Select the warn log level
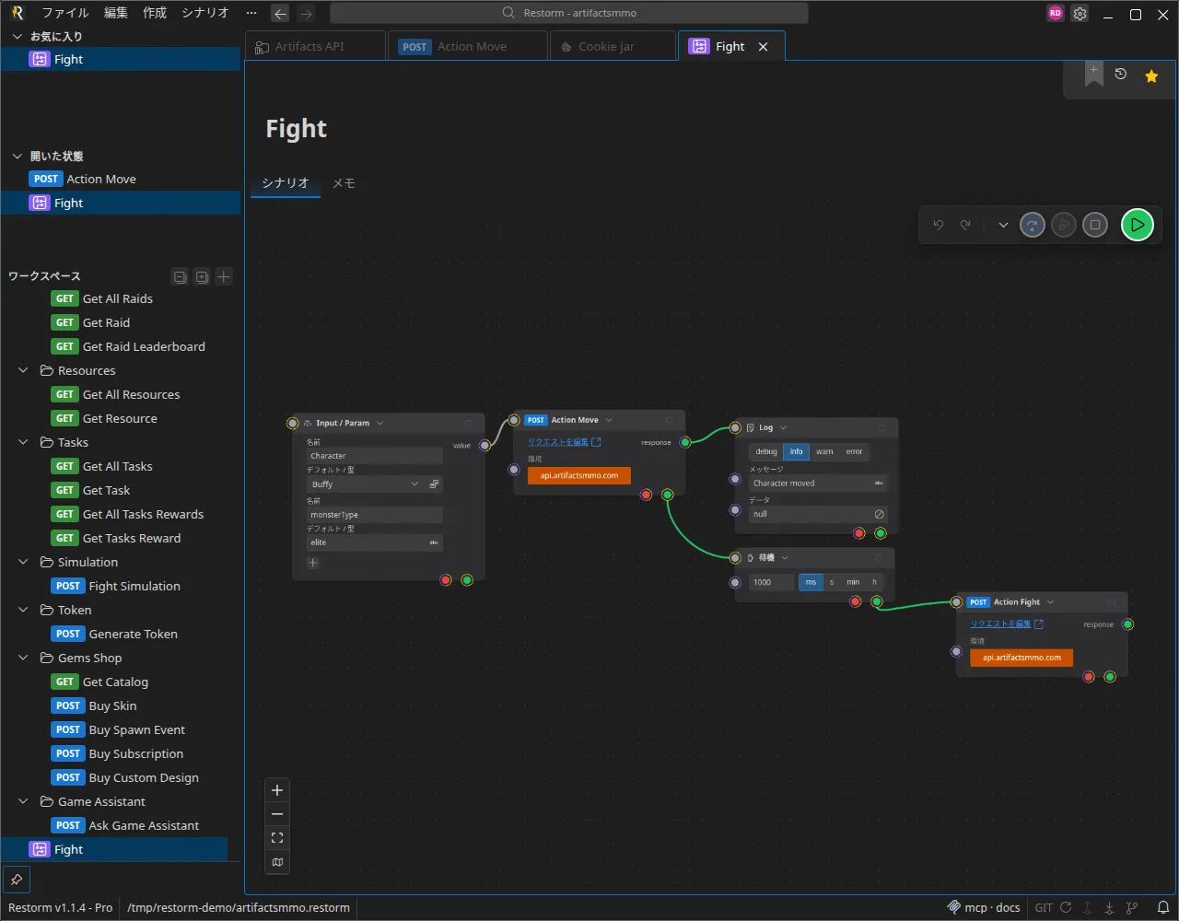1179x921 pixels. [x=824, y=451]
